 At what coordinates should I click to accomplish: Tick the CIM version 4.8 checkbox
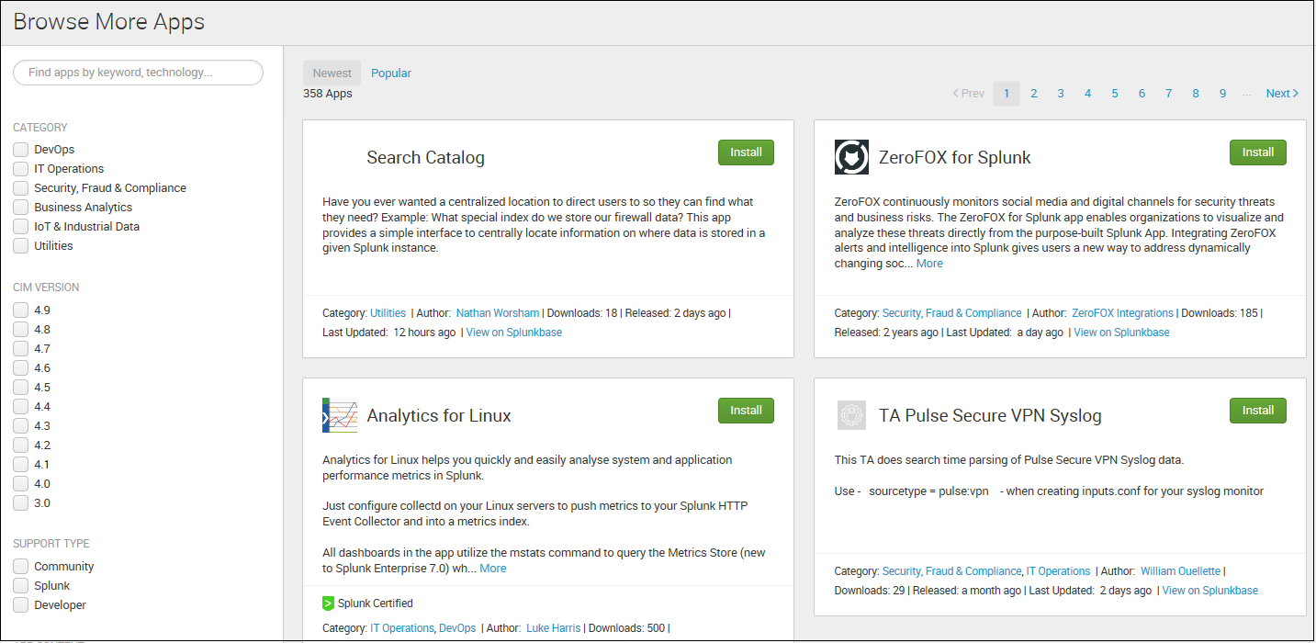(x=20, y=330)
